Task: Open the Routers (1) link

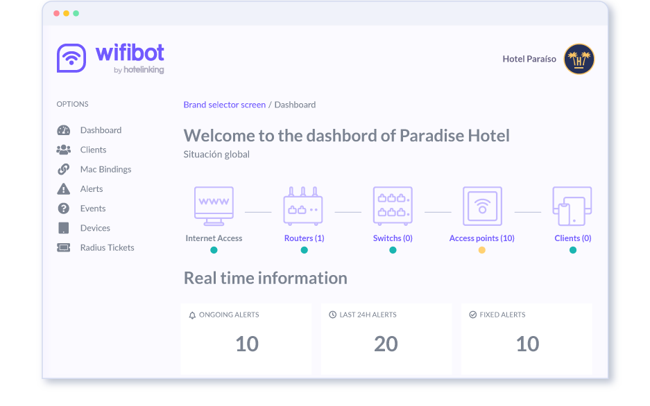Action: [305, 238]
